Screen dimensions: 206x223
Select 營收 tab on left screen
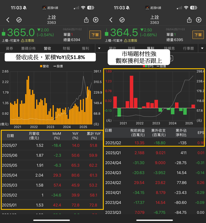[47, 48]
